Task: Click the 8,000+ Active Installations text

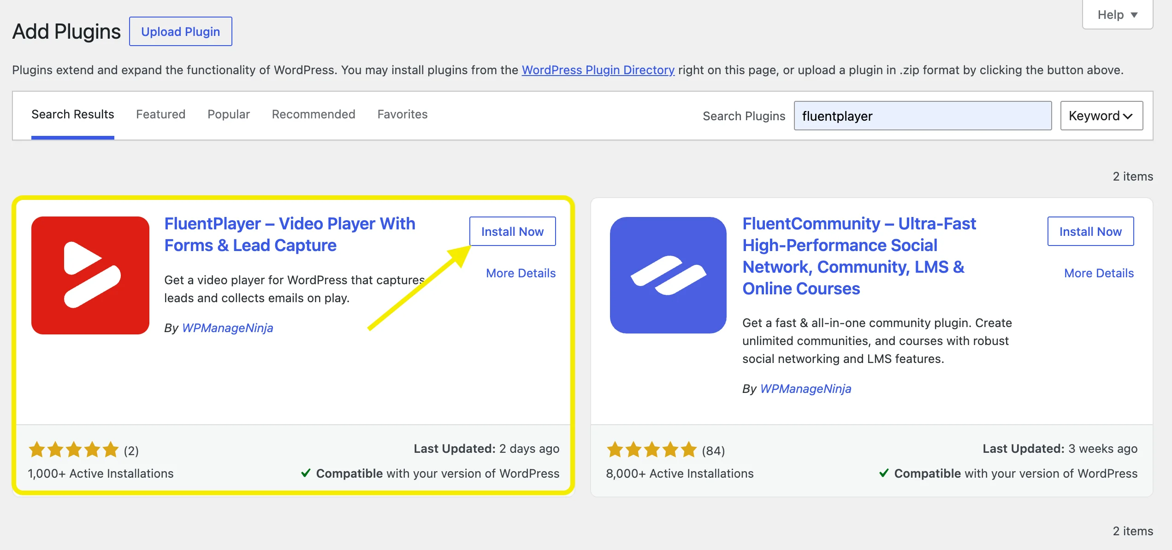Action: (x=680, y=474)
